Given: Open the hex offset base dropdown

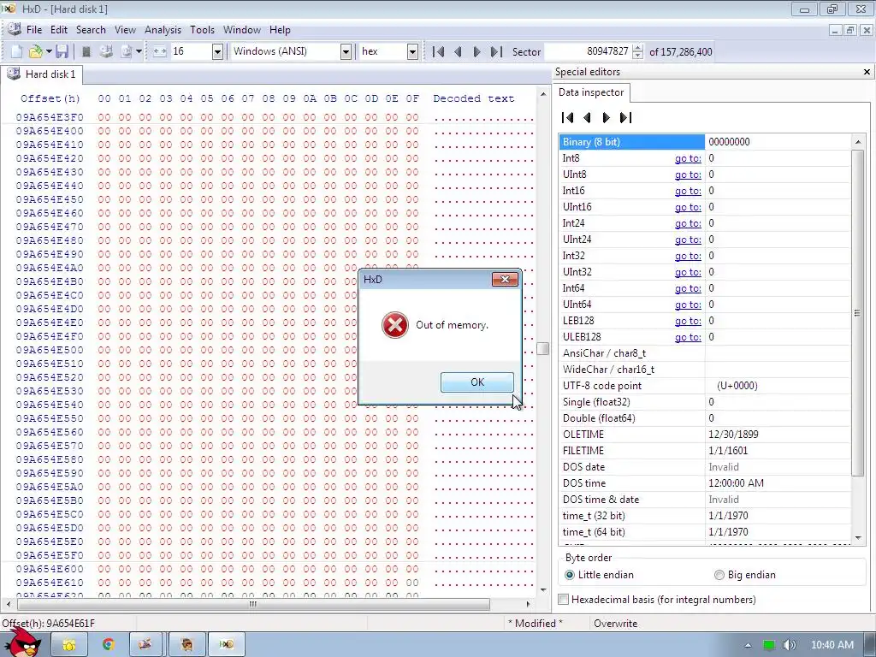Looking at the screenshot, I should tap(412, 52).
